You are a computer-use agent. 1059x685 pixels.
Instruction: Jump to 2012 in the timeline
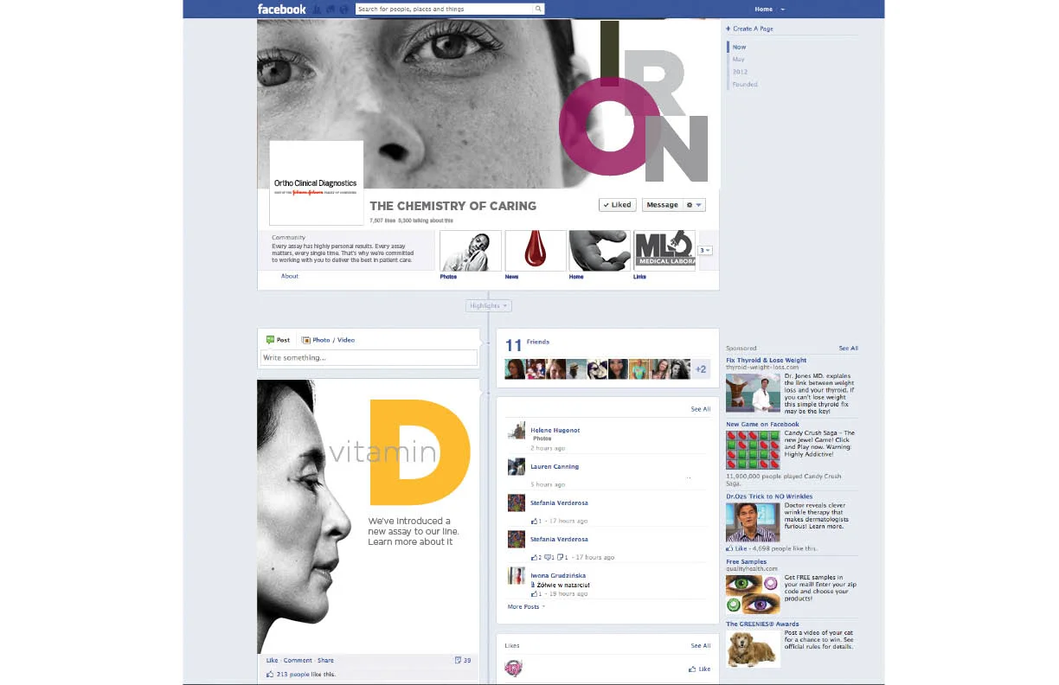[x=740, y=72]
